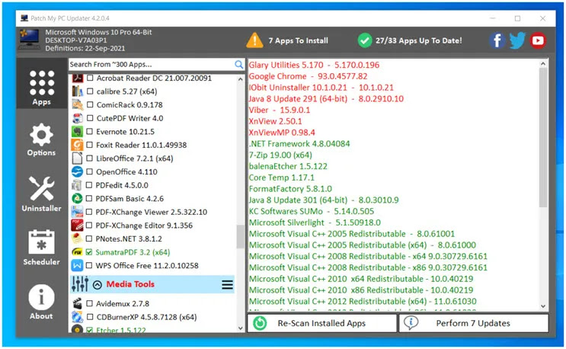Click the app list scrollbar thumb
This screenshot has height=349, width=566.
pyautogui.click(x=241, y=237)
